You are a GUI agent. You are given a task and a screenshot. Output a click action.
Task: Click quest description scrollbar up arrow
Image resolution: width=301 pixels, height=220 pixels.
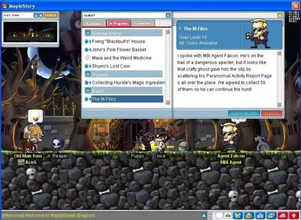280,53
